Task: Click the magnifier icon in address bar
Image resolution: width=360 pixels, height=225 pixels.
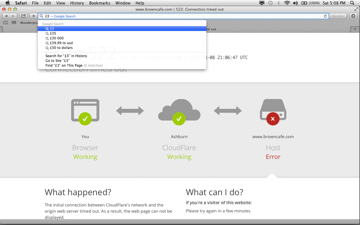Action: pos(42,16)
